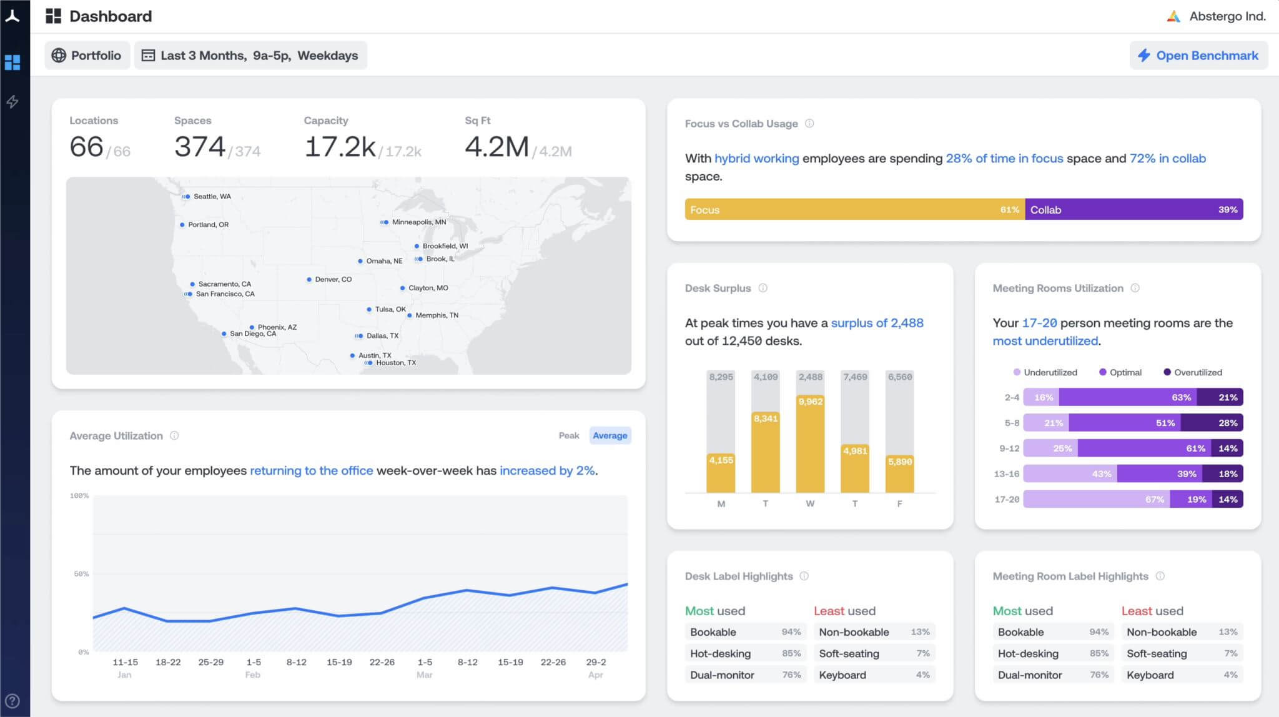Click the Open Benchmark button

[1198, 56]
